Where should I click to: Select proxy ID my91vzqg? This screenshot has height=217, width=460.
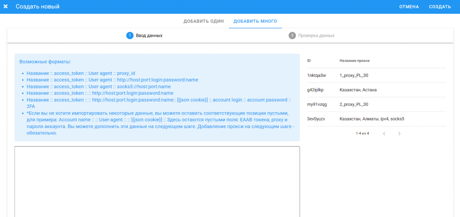coord(316,104)
